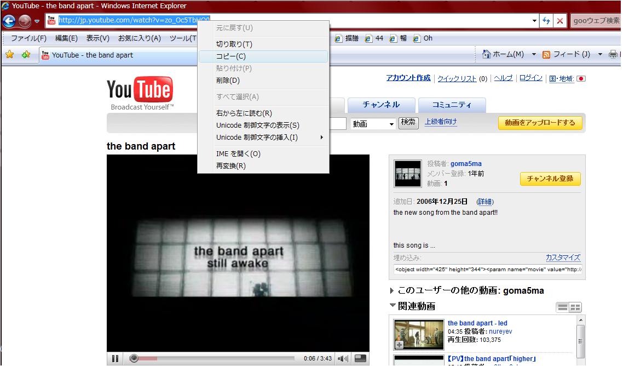This screenshot has width=629, height=366.
Task: Choose Unicode 制御文字の表示(S) option
Action: (x=263, y=125)
